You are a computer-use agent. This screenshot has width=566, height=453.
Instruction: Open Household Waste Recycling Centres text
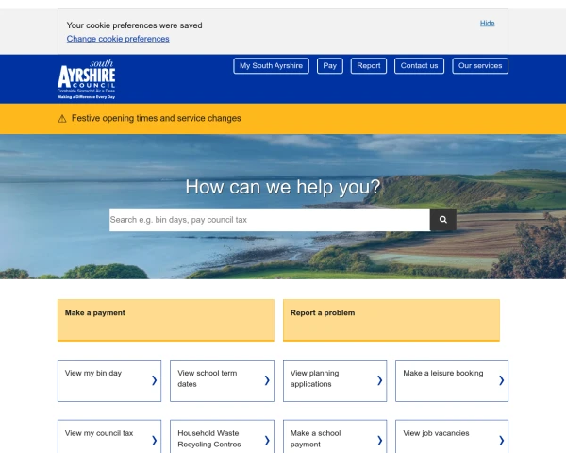coord(209,439)
